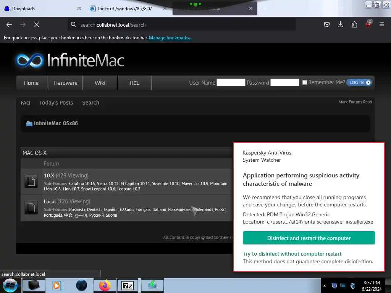
Task: Show hidden system tray icons
Action: (x=325, y=286)
